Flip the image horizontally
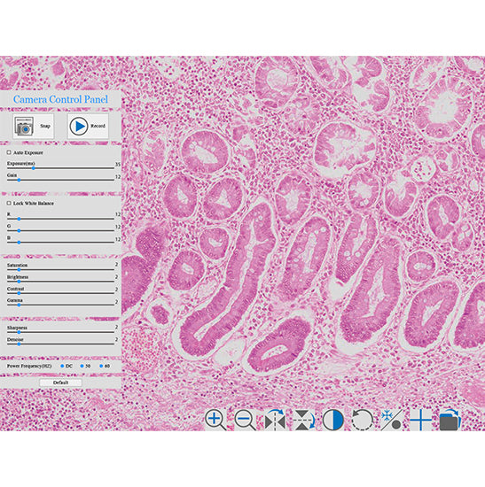 coord(275,420)
